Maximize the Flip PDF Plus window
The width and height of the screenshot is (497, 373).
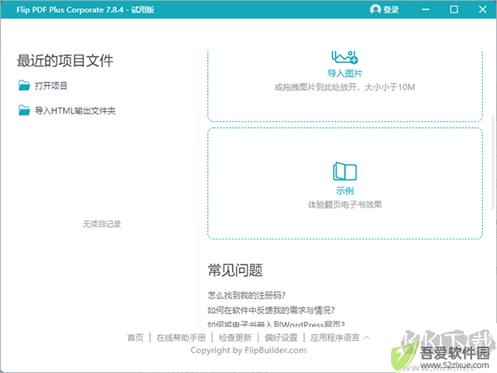pos(454,9)
